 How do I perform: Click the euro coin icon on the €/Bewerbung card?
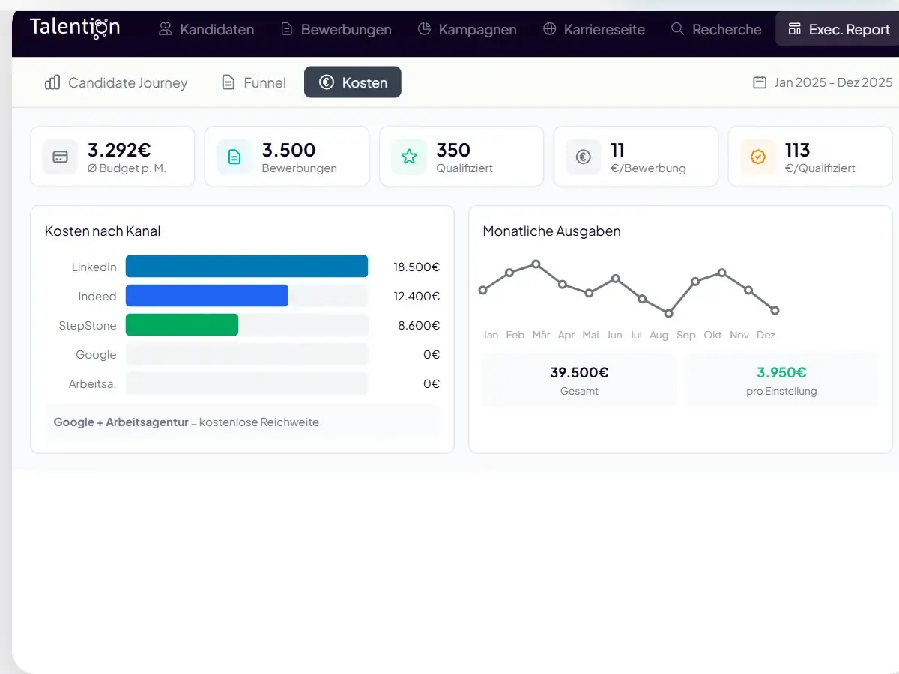(583, 157)
